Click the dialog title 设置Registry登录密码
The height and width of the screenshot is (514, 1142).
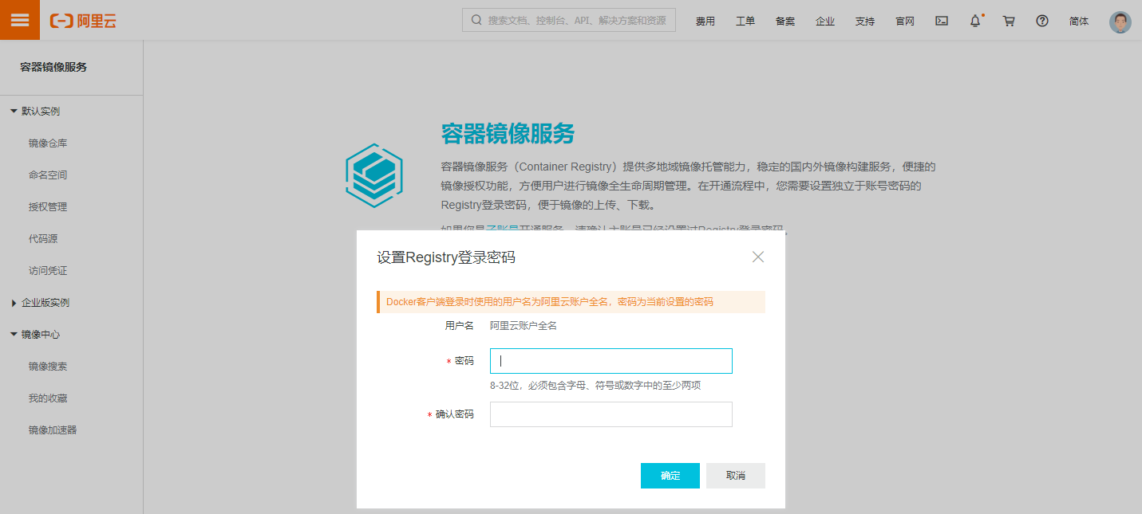(x=445, y=257)
